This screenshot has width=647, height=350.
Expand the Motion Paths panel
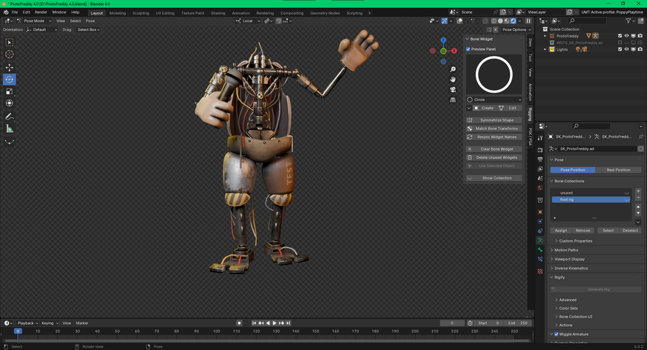pyautogui.click(x=596, y=250)
